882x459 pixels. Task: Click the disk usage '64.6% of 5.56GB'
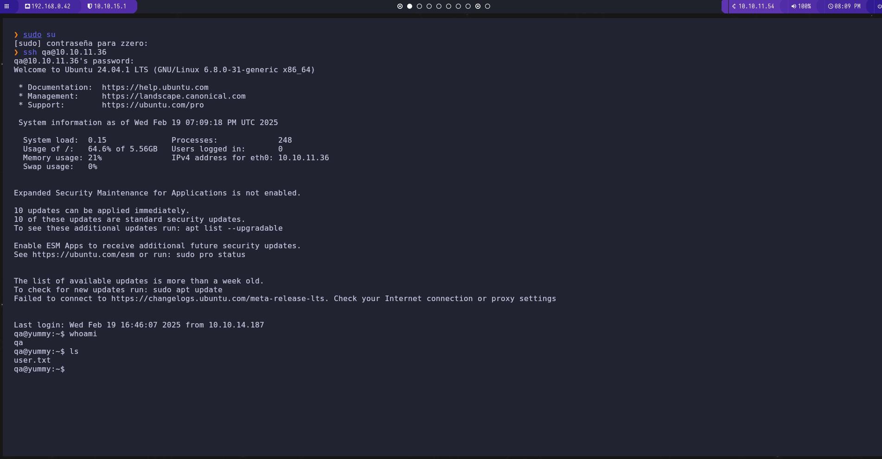[123, 149]
